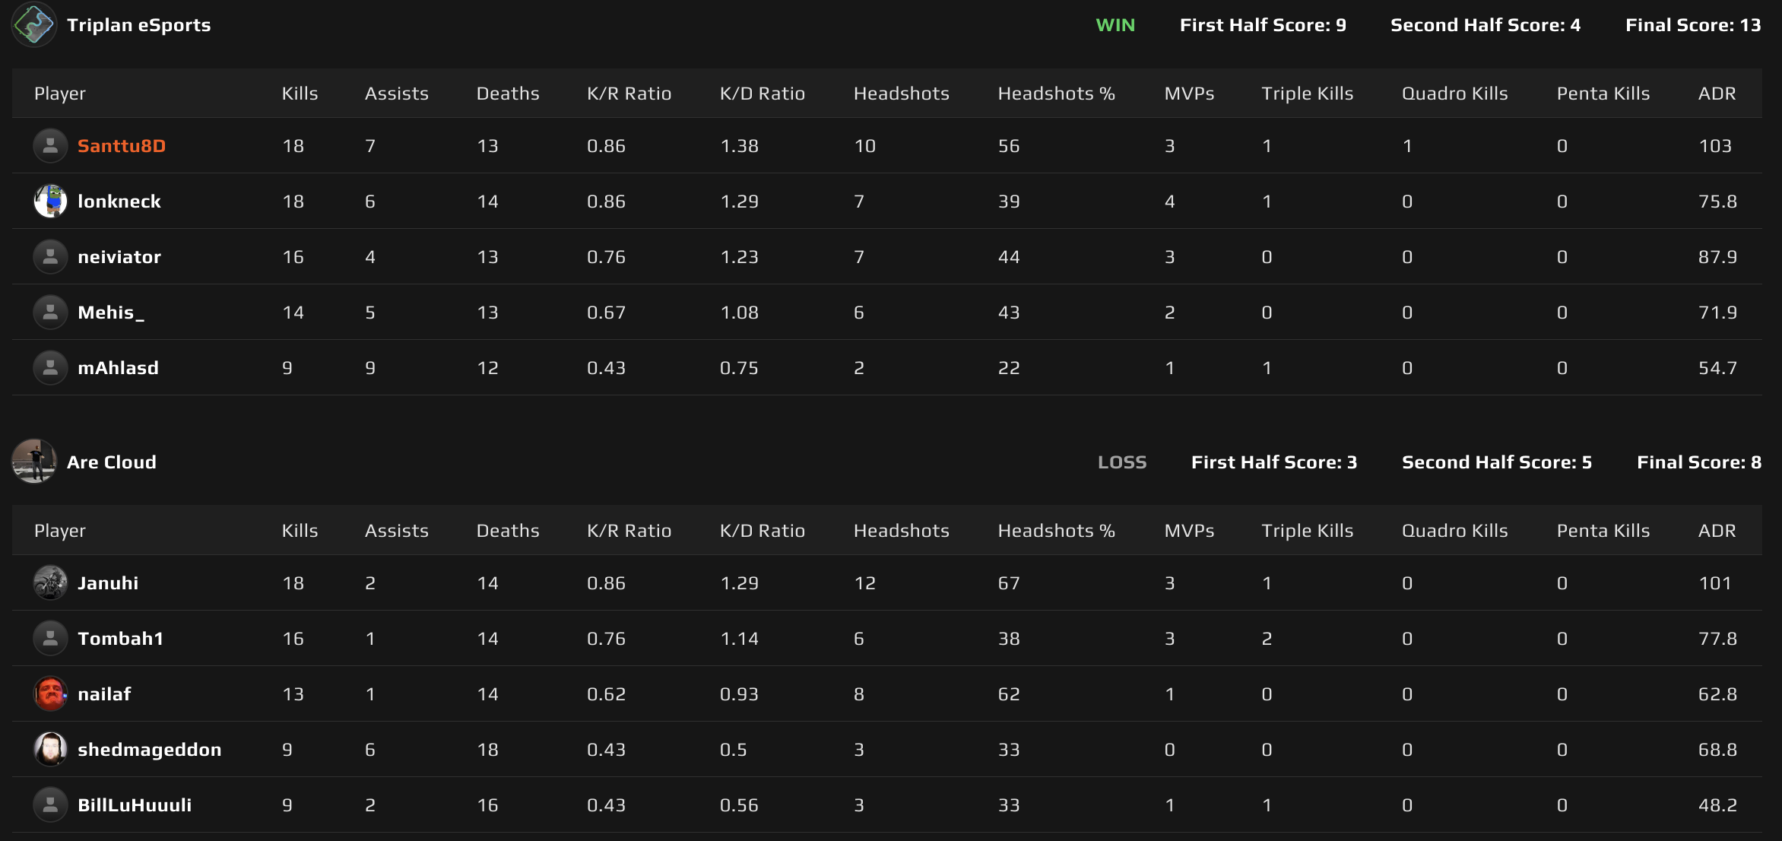
Task: Click the LOSS label for Are Cloud
Action: tap(1123, 462)
